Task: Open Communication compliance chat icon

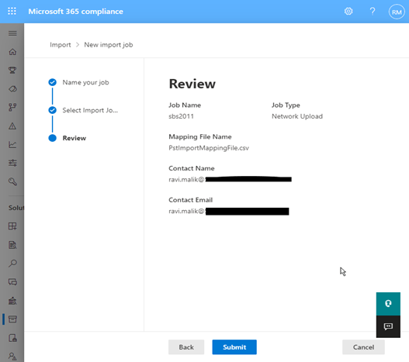Action: click(12, 282)
